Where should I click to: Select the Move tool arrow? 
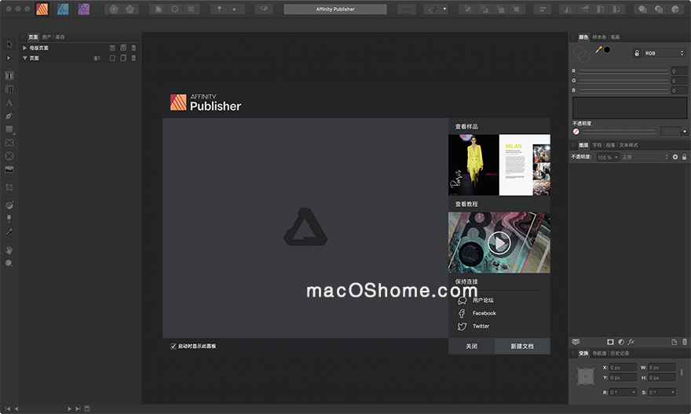[9, 44]
